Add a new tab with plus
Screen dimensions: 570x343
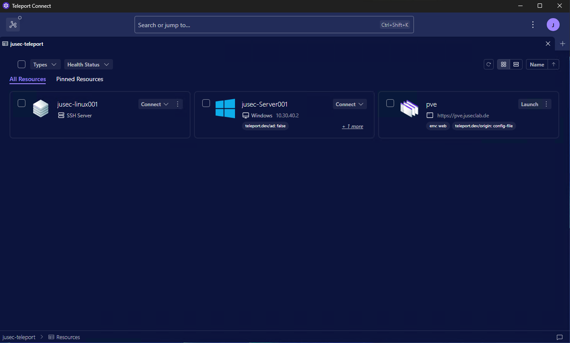562,44
